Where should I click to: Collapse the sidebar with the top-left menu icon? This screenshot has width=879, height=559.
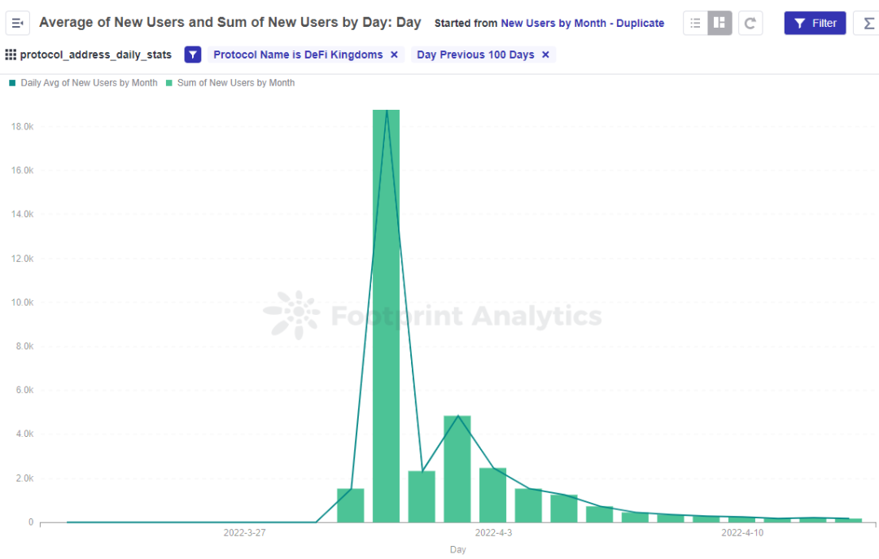(17, 23)
